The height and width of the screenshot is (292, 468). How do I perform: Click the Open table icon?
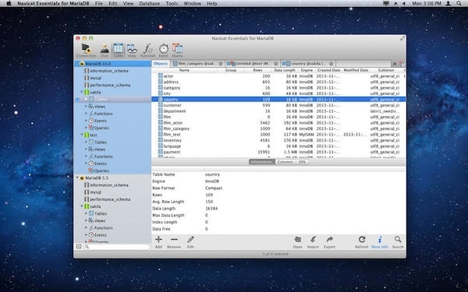click(298, 240)
